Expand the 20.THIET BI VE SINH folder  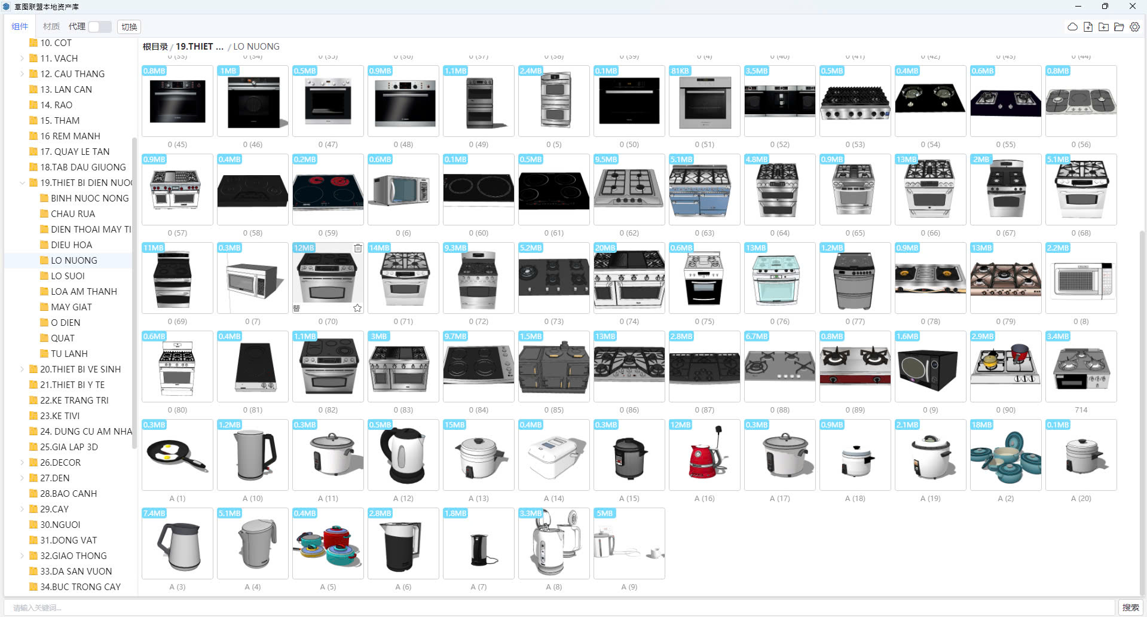pos(22,369)
